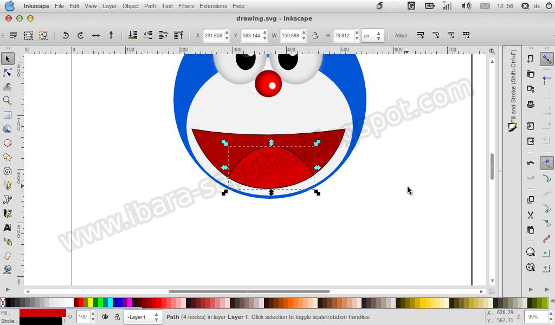Screen dimensions: 555x325
Task: Pick the Eraser tool
Action: click(x=8, y=256)
